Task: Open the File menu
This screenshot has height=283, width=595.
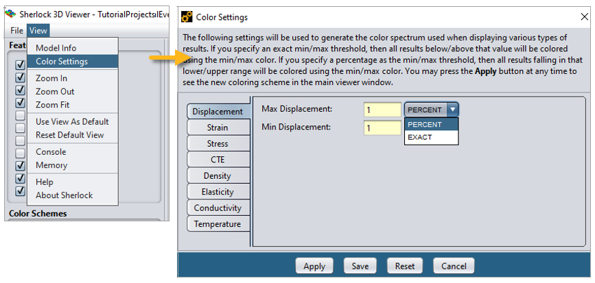Action: tap(17, 31)
